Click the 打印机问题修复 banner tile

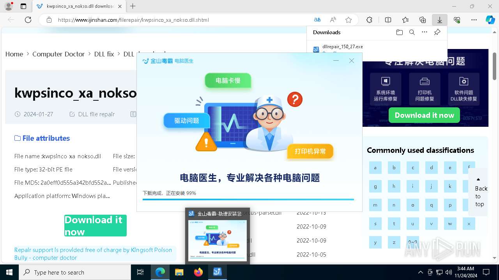pyautogui.click(x=425, y=89)
